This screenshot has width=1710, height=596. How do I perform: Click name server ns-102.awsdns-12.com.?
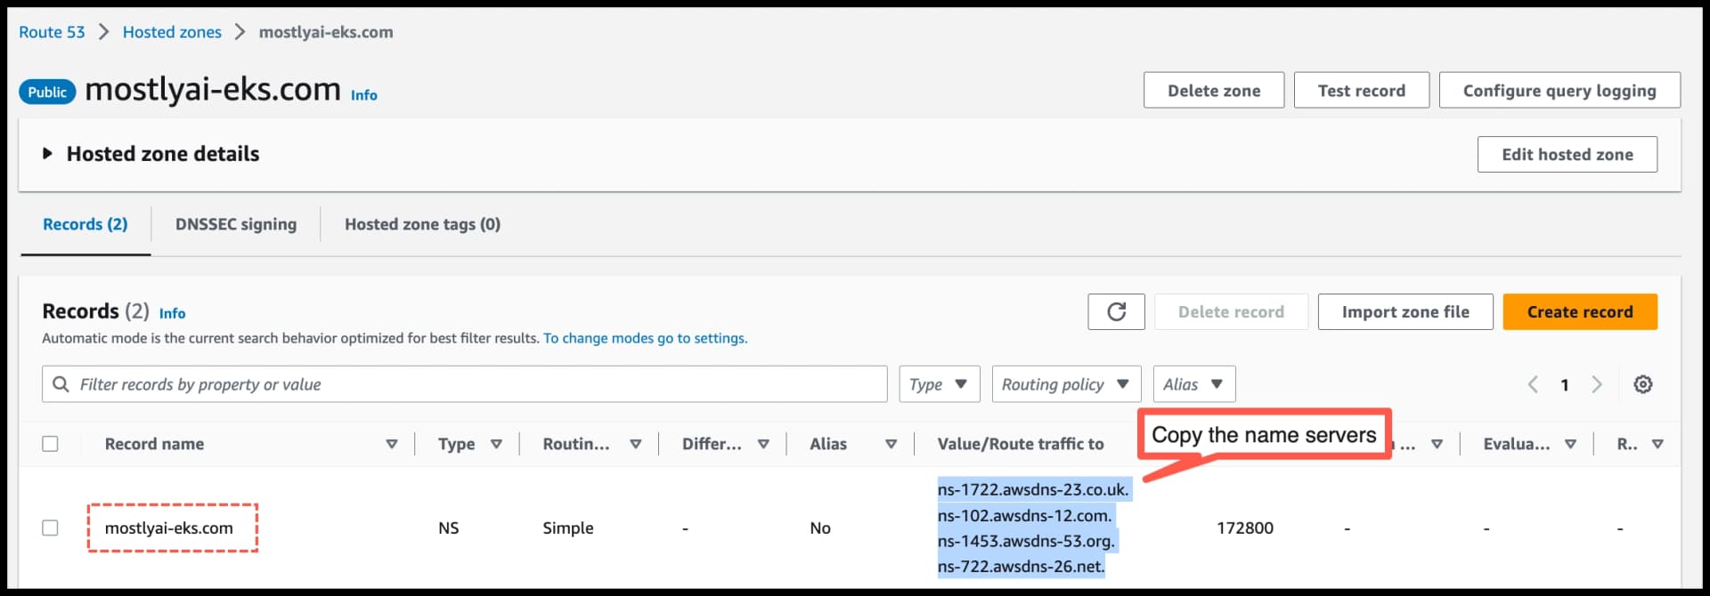[1024, 515]
